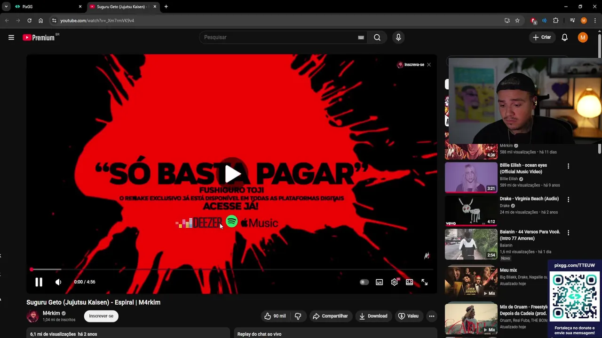602x338 pixels.
Task: Navigate back in browser
Action: pos(7,21)
